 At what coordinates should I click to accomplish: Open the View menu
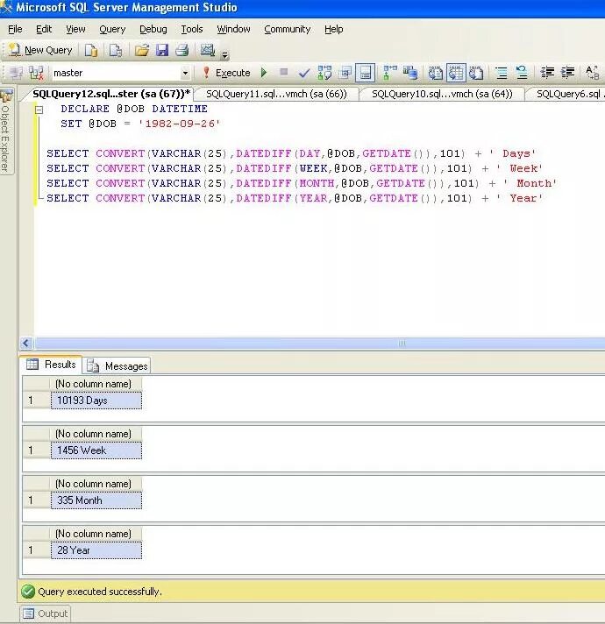click(x=75, y=29)
